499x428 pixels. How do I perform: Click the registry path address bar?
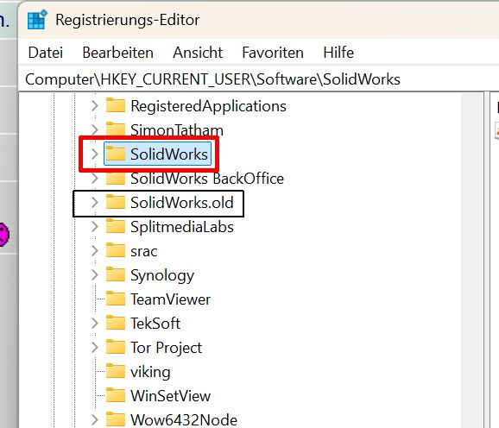(258, 79)
